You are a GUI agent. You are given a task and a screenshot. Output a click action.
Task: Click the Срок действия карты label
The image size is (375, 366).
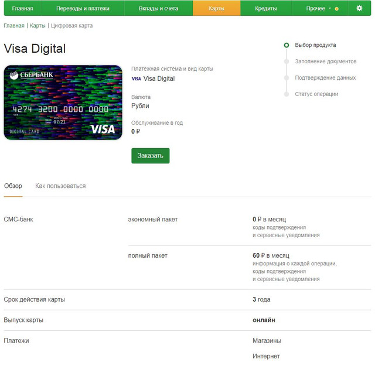pyautogui.click(x=35, y=300)
